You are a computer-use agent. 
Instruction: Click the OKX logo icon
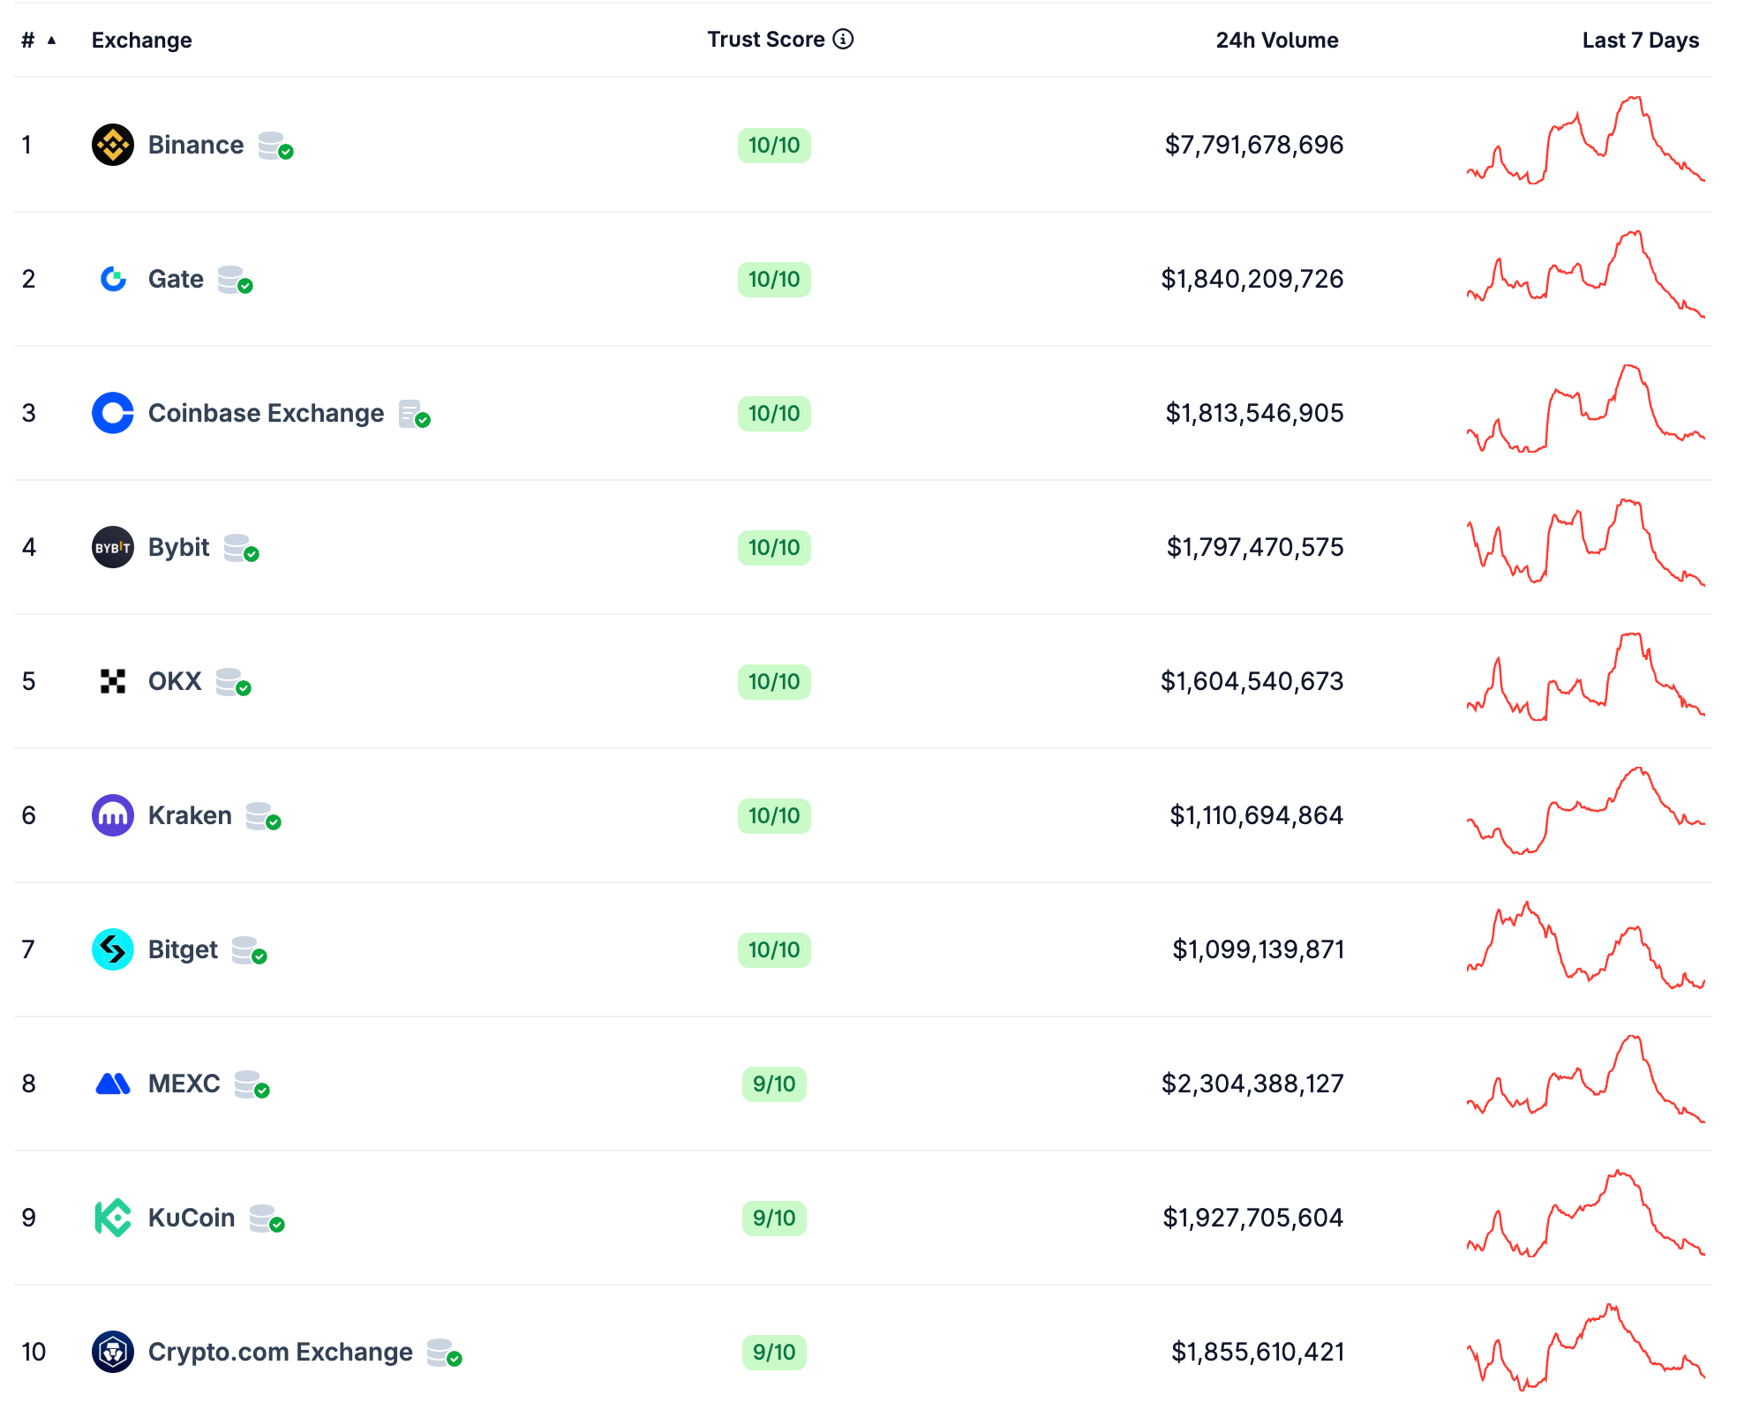tap(113, 681)
